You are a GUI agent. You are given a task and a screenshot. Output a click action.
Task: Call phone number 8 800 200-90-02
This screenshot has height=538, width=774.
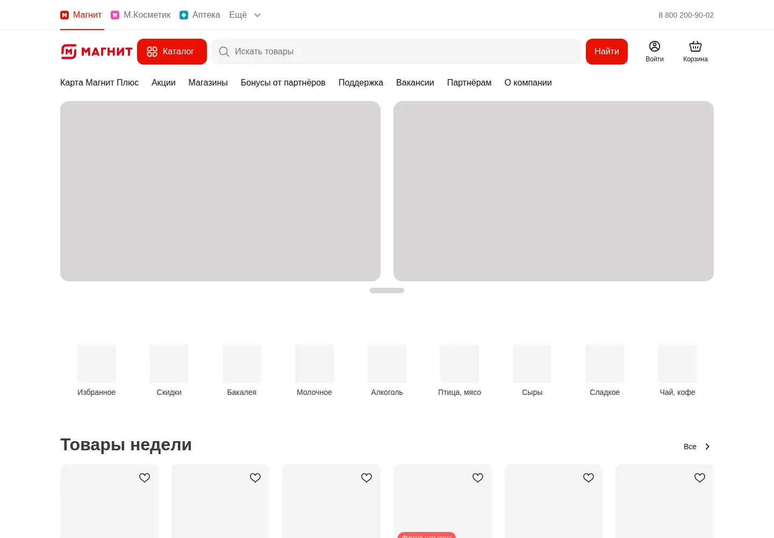(x=686, y=15)
